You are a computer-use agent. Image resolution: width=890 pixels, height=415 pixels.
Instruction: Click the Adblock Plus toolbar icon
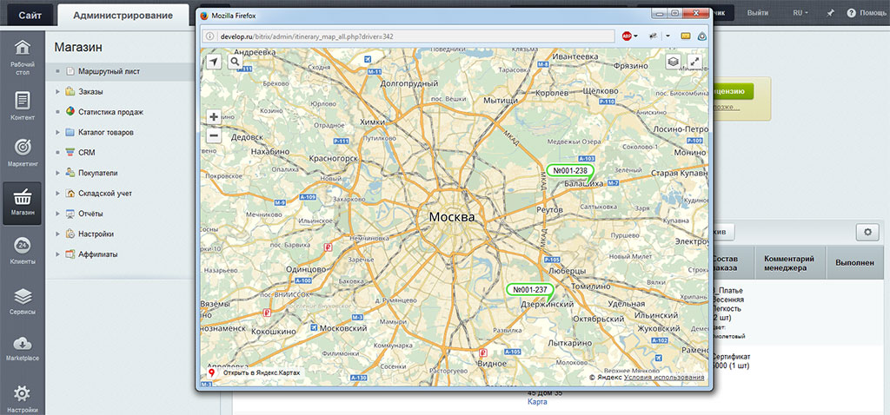pos(628,36)
